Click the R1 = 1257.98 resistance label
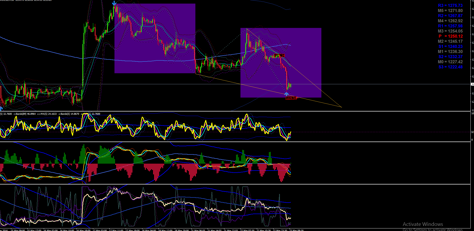This screenshot has height=231, width=474. [450, 26]
